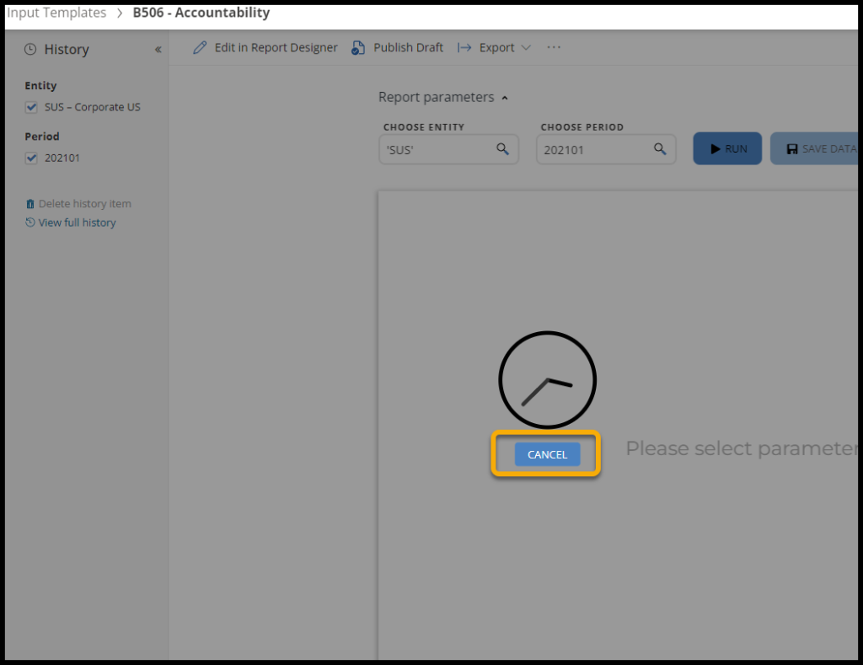Viewport: 863px width, 665px height.
Task: Cancel the loading operation
Action: (547, 454)
